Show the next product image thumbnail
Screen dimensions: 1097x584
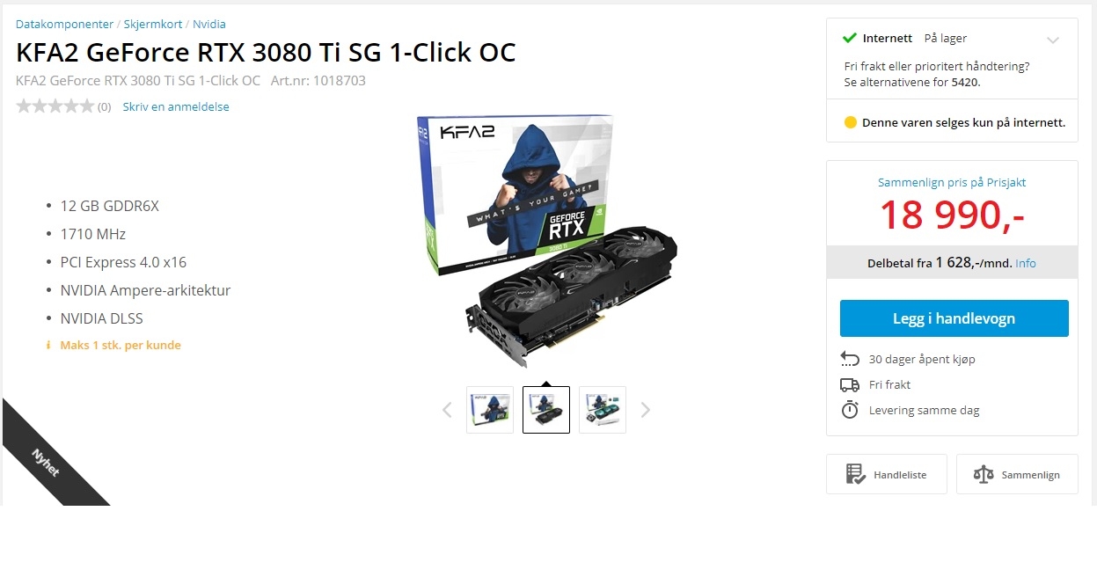tap(646, 409)
